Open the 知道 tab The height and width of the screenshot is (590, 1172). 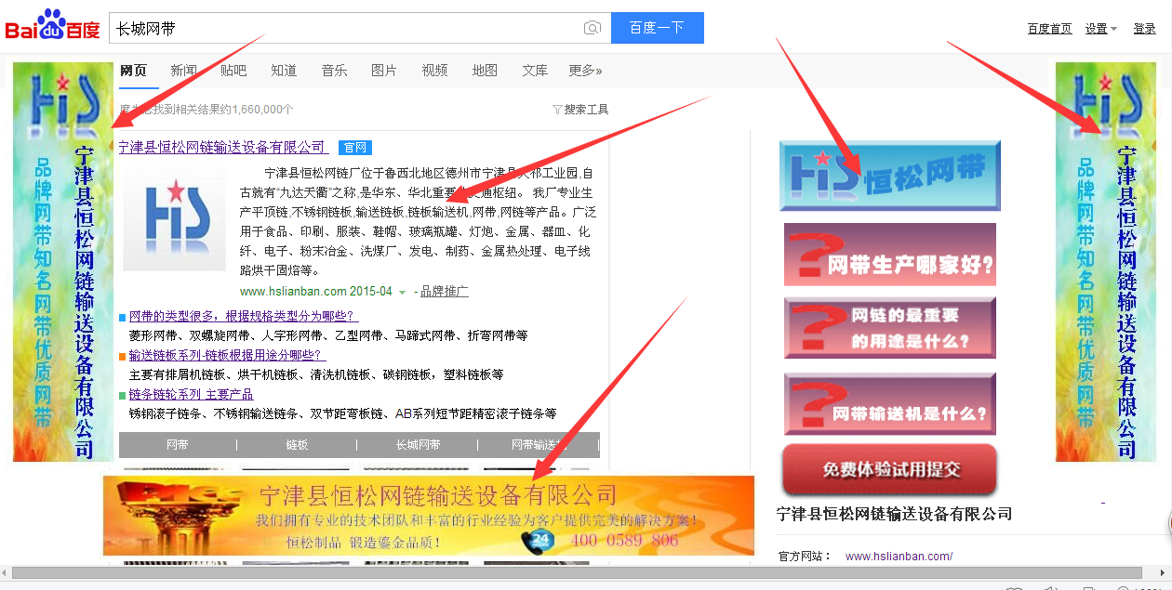(284, 71)
